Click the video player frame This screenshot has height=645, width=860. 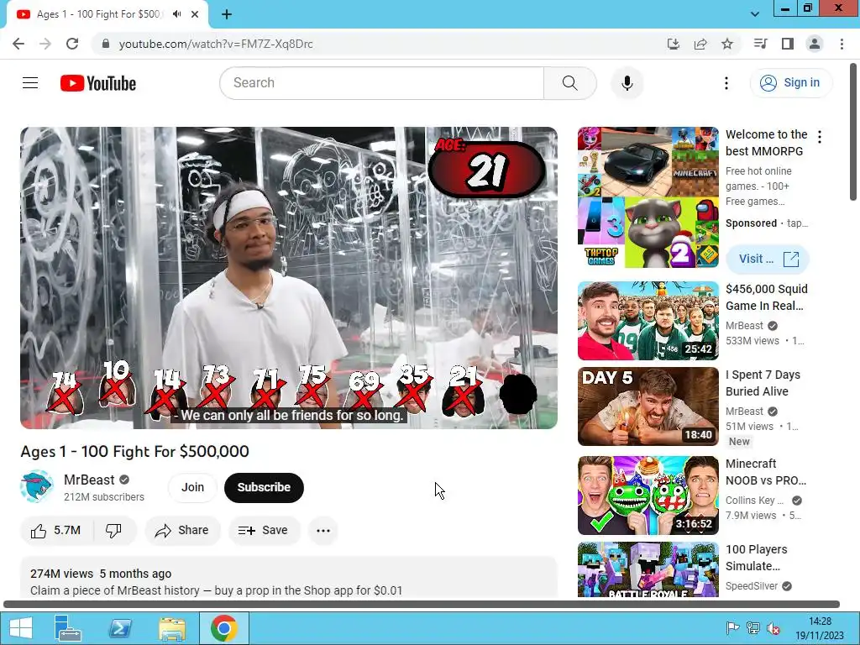(289, 277)
